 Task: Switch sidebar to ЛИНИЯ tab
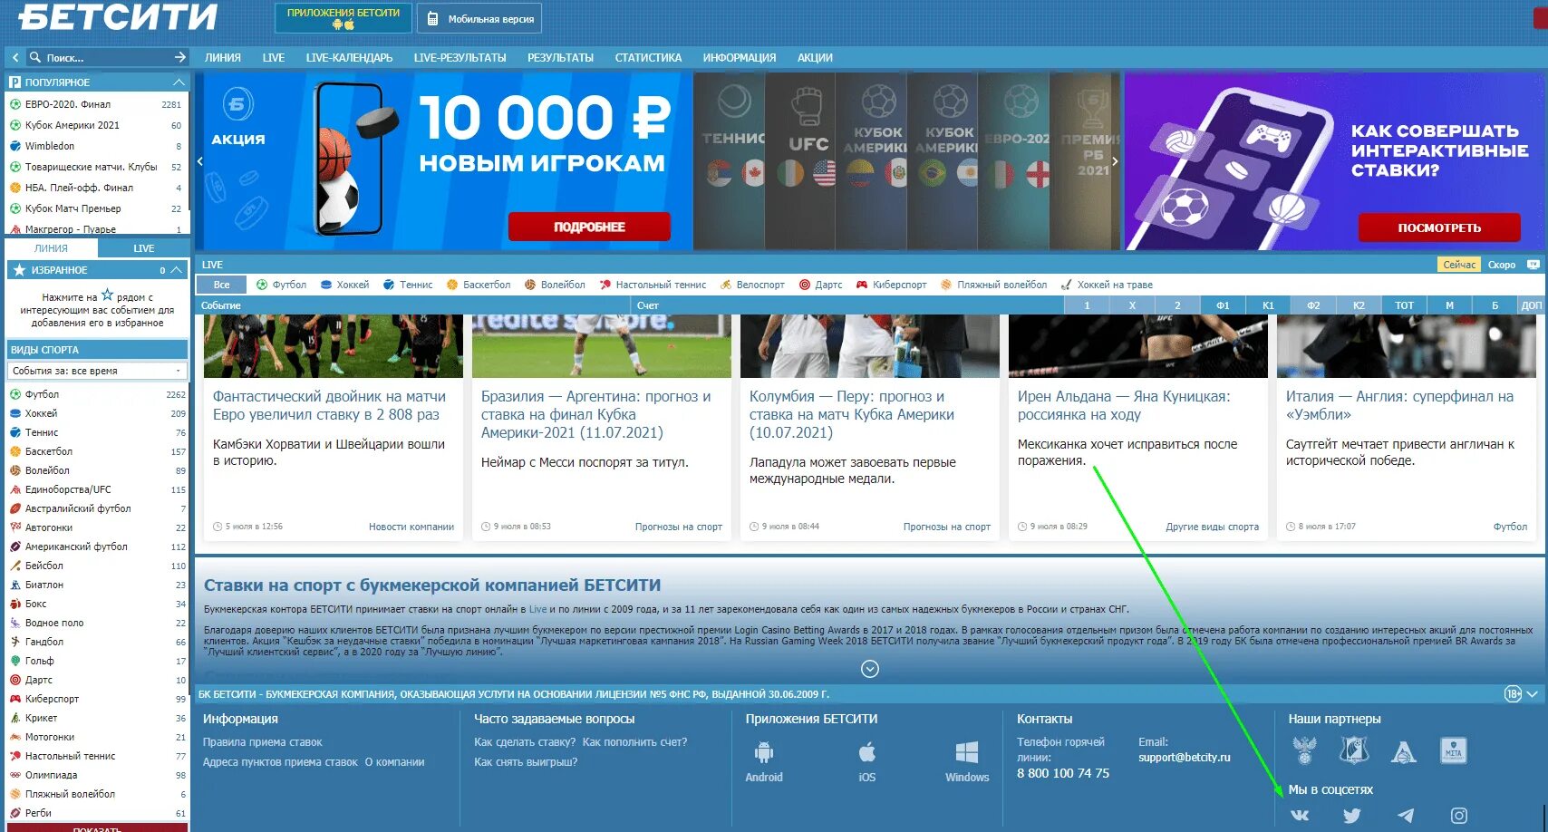pyautogui.click(x=51, y=248)
